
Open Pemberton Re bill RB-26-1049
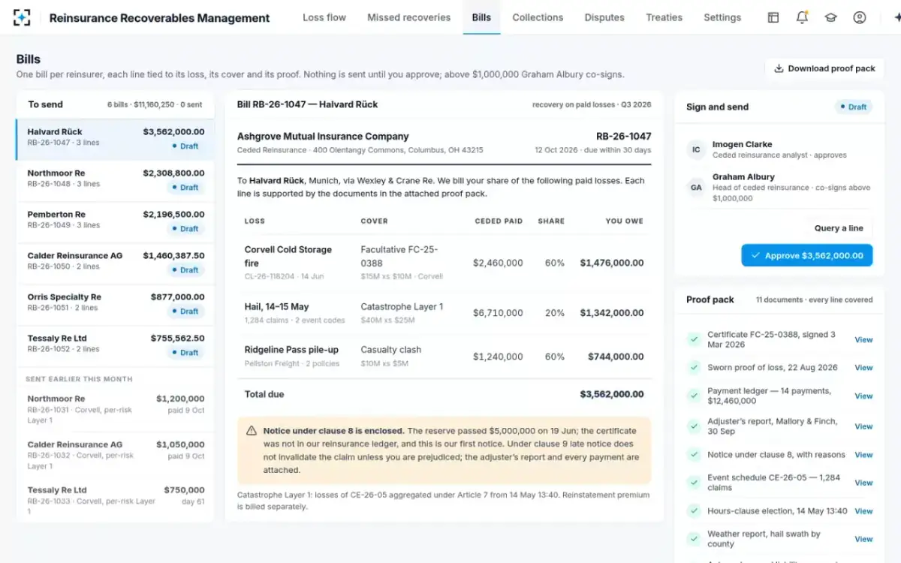coord(115,221)
